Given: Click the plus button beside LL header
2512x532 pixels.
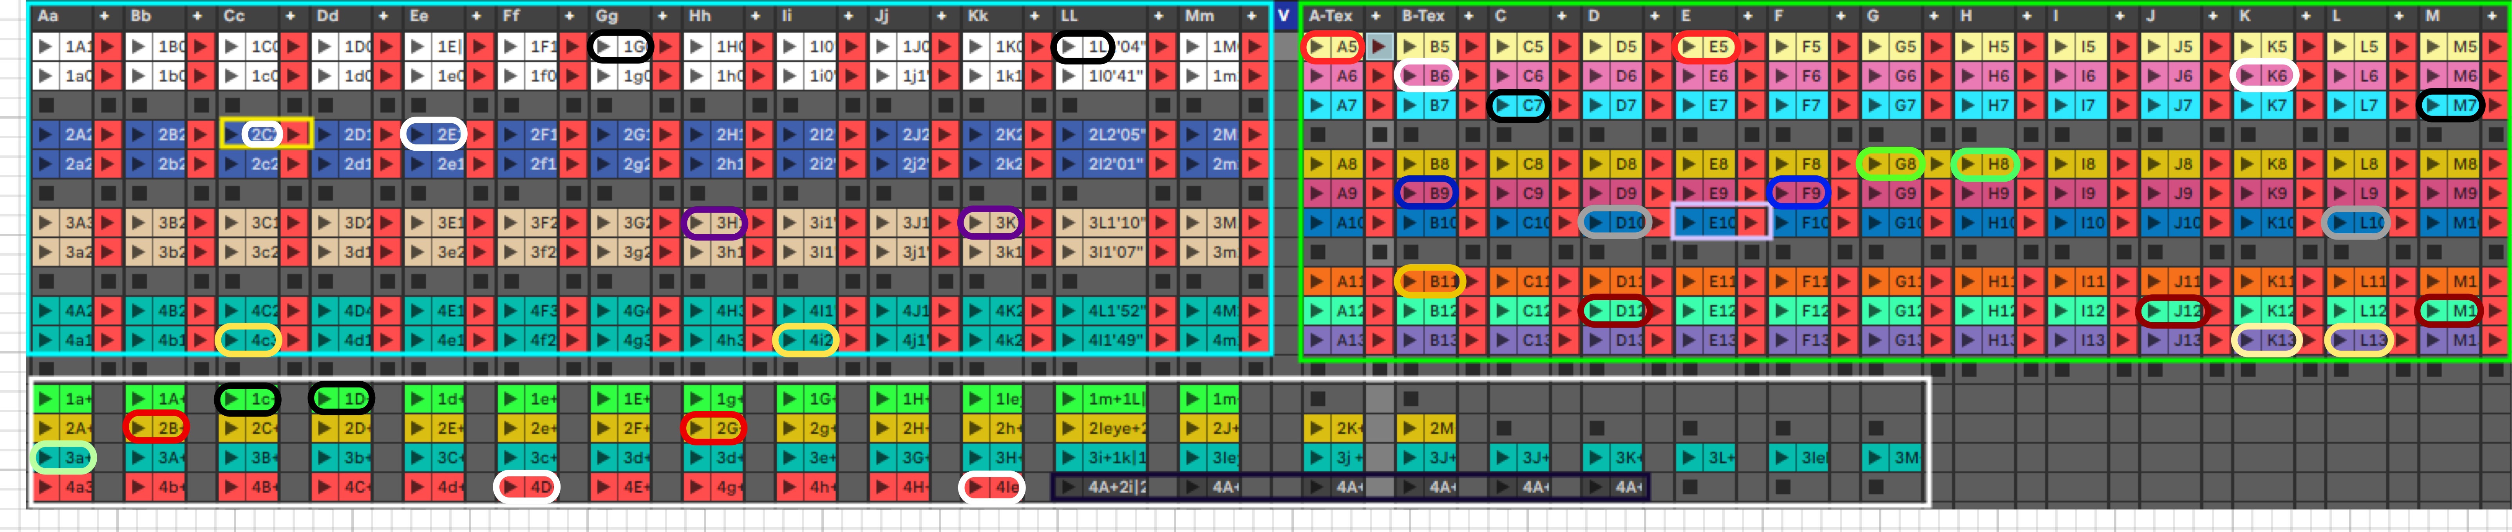Looking at the screenshot, I should 1159,16.
